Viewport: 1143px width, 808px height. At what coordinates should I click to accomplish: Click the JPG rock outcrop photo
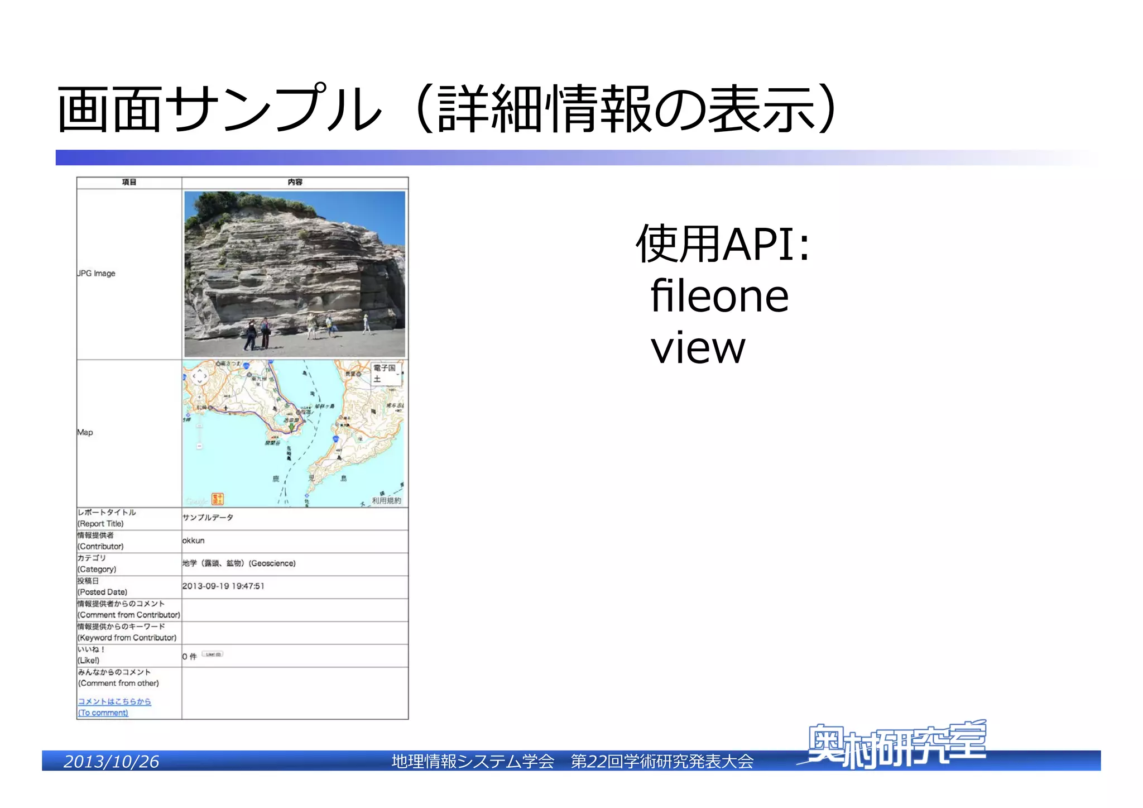pos(295,274)
